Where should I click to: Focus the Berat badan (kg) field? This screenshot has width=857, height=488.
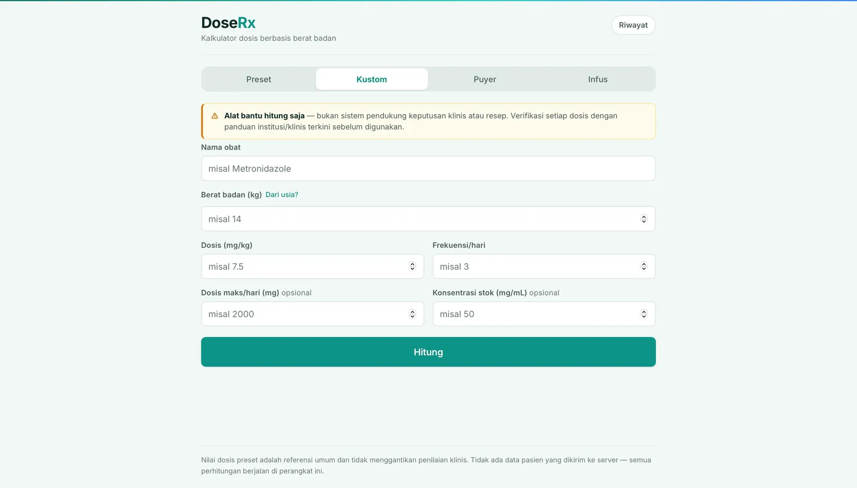(x=428, y=219)
